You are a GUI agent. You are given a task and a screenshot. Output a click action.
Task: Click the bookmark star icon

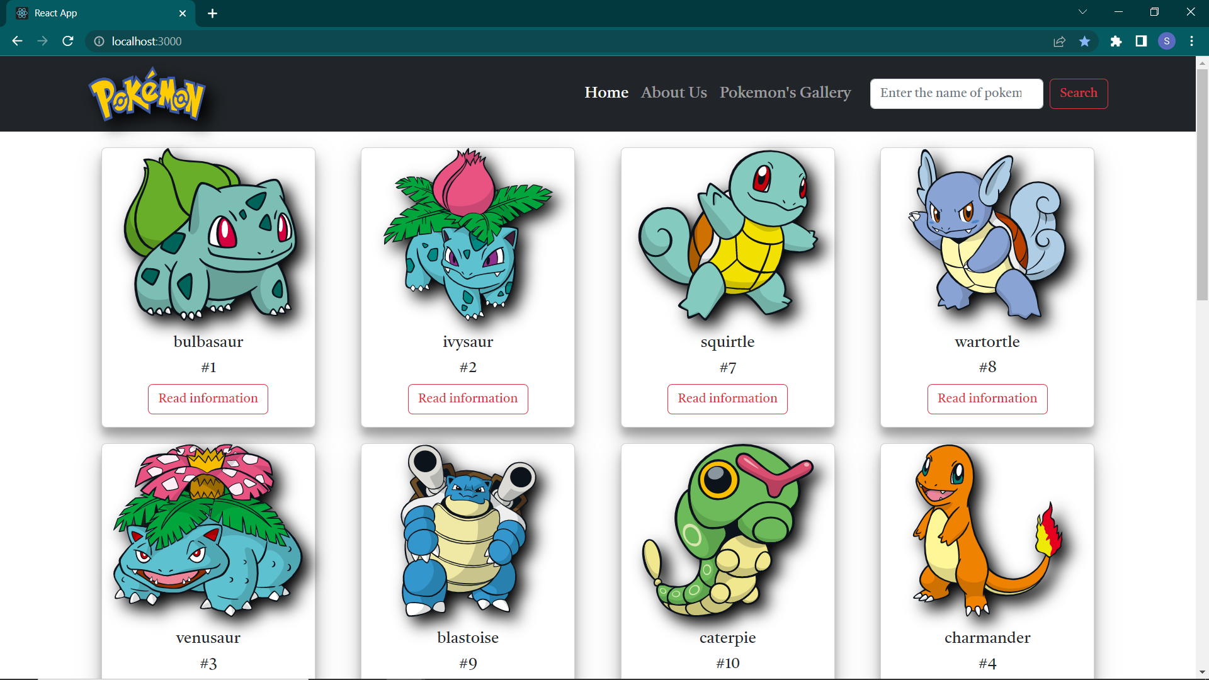pos(1085,41)
